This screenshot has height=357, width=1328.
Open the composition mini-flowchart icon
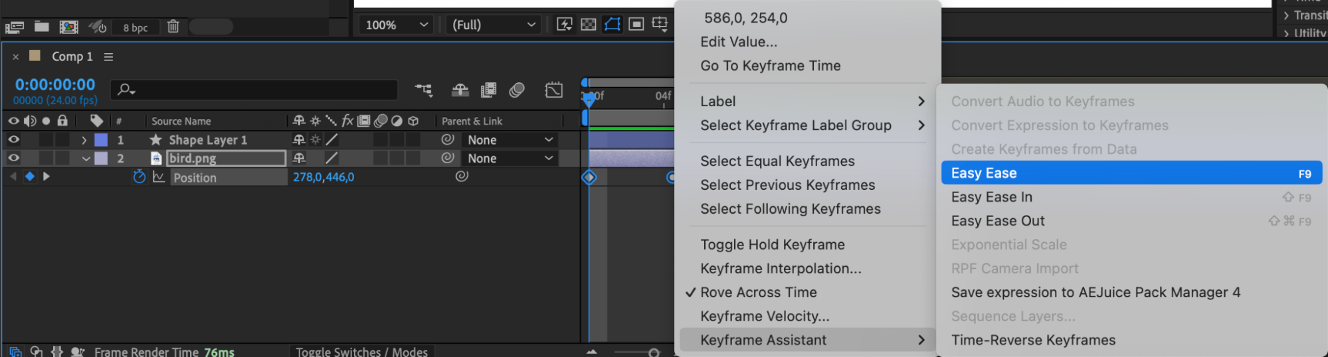pyautogui.click(x=423, y=90)
